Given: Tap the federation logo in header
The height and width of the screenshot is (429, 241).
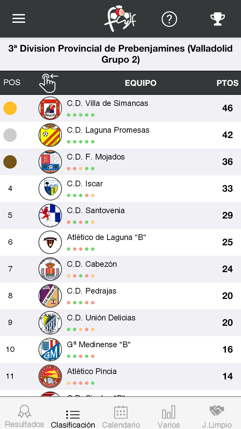Looking at the screenshot, I should pyautogui.click(x=119, y=19).
